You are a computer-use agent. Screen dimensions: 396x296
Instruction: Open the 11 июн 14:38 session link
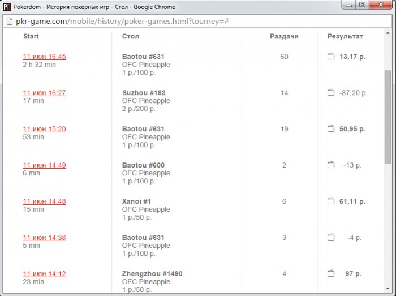coord(45,237)
